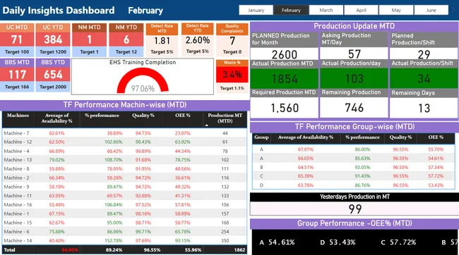Sort by Production MT (MTD) sort arrow
Image resolution: width=459 pixels, height=255 pixels.
207,125
